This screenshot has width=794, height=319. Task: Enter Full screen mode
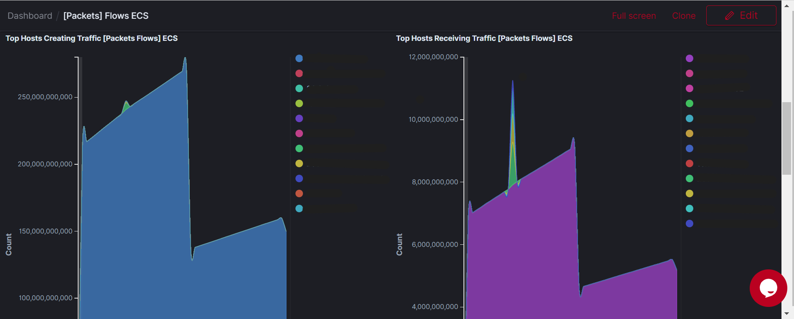pos(634,16)
